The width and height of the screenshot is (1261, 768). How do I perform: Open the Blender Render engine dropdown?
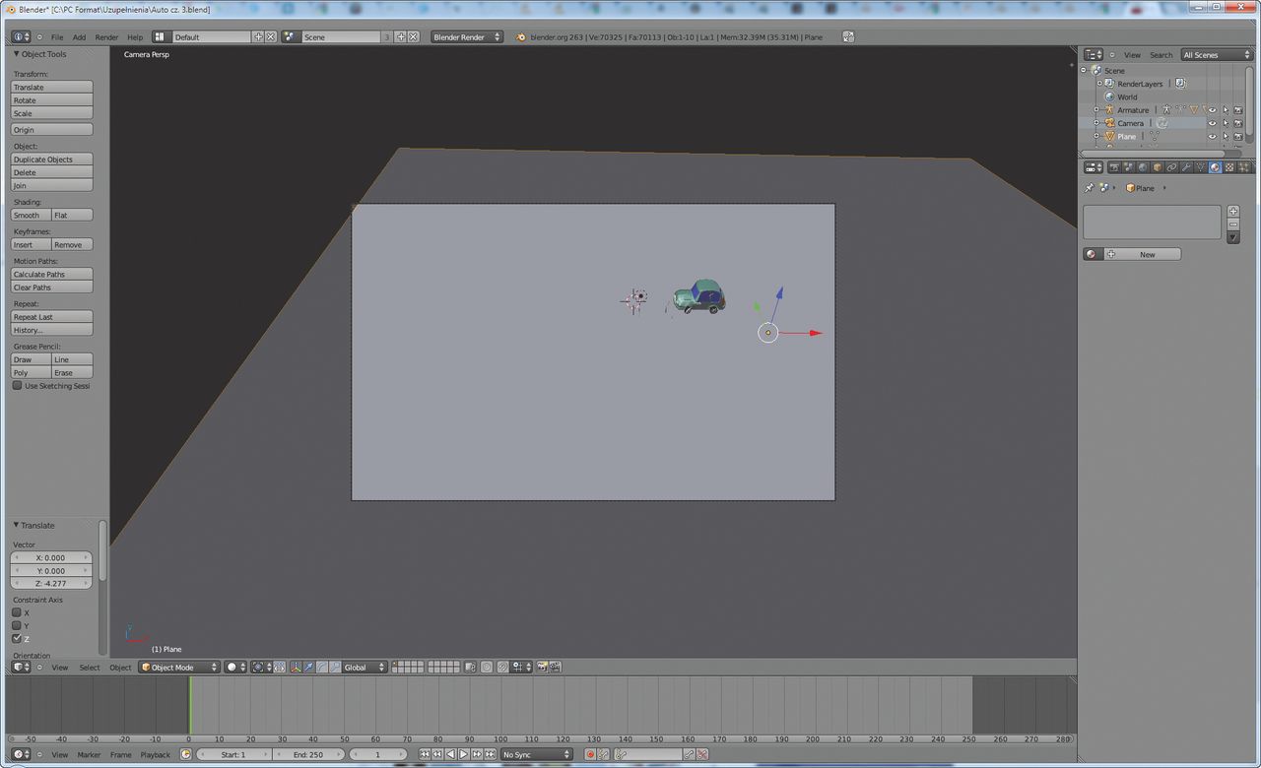467,37
